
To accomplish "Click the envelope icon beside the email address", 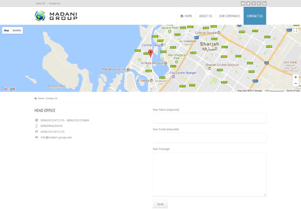I will tap(36, 137).
